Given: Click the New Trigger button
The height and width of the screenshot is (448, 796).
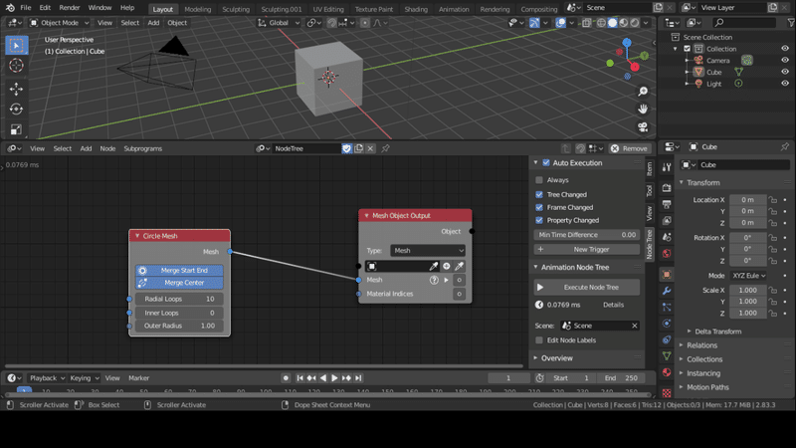Looking at the screenshot, I should tap(586, 249).
